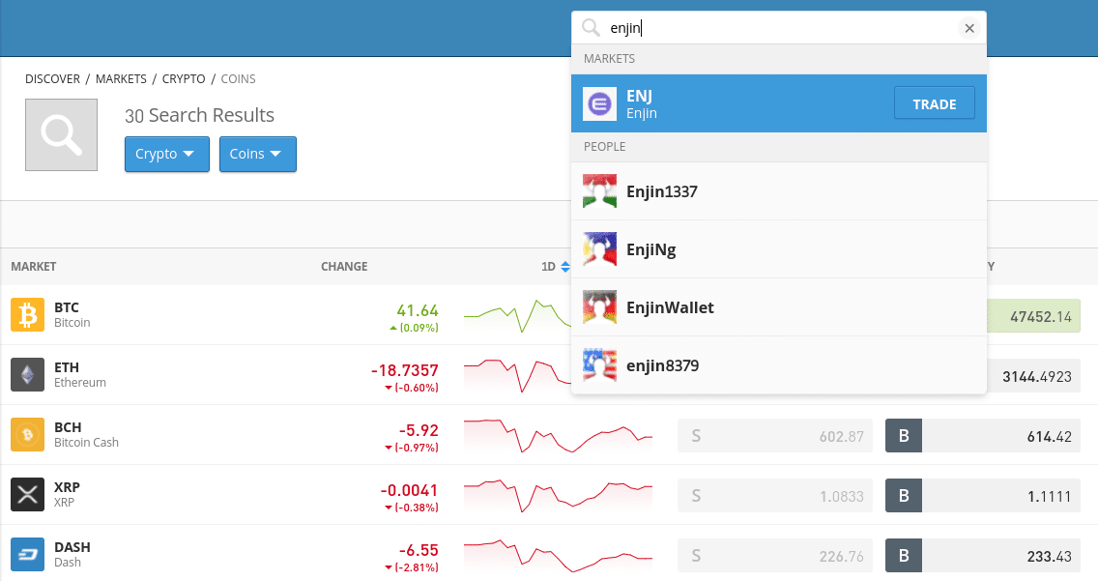Click the XRP logo icon

pos(27,495)
